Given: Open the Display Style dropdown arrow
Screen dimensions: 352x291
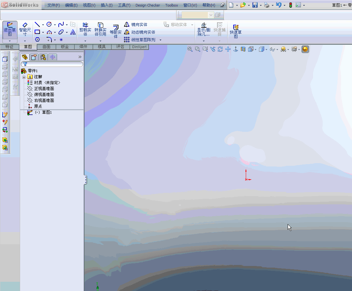Looking at the screenshot, I should point(267,49).
